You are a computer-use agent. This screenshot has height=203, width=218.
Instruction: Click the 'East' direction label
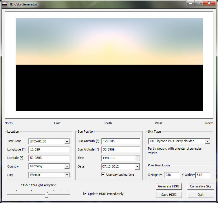tap(57, 123)
